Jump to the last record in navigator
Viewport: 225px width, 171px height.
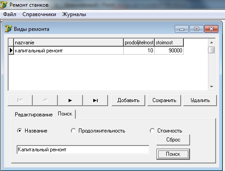pos(95,100)
